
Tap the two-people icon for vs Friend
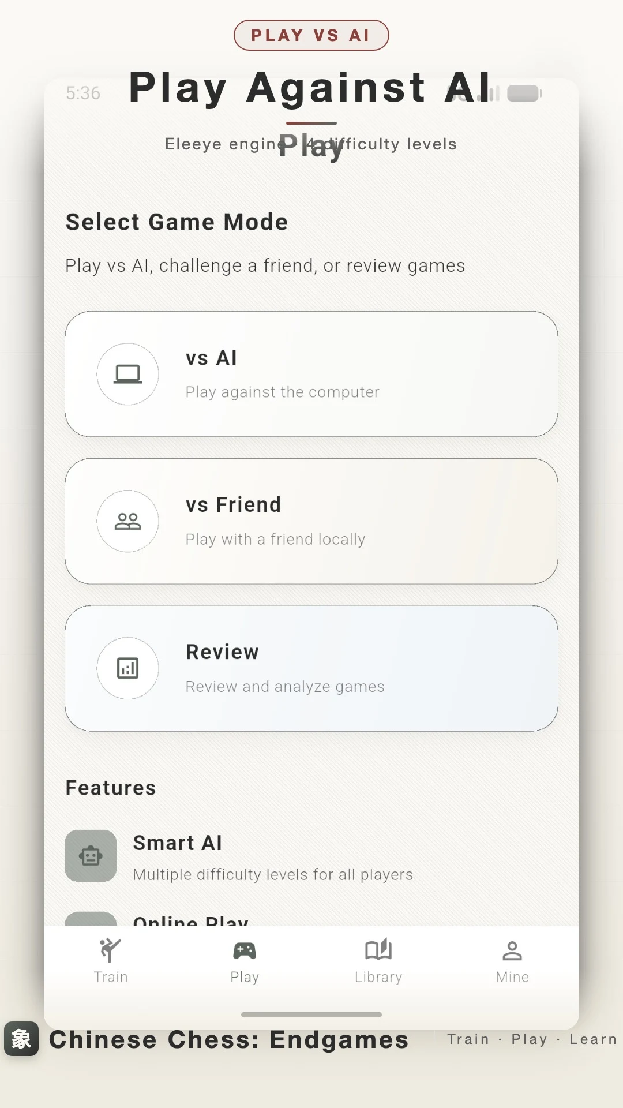click(x=127, y=521)
